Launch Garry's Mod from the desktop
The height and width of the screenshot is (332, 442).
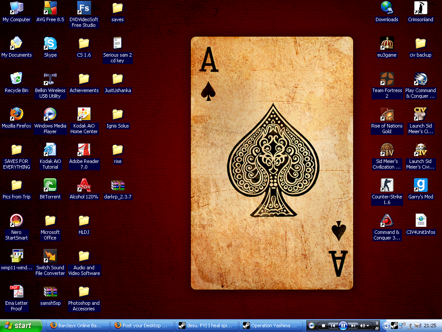pyautogui.click(x=420, y=186)
